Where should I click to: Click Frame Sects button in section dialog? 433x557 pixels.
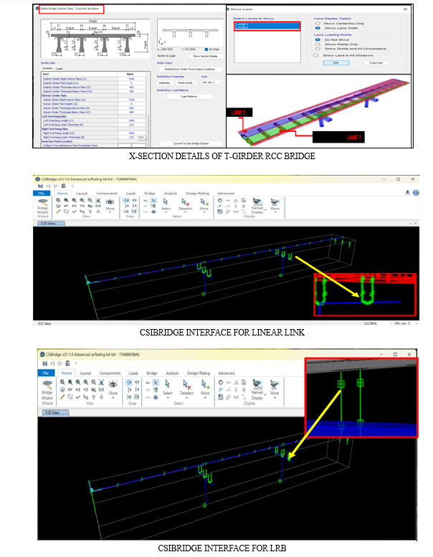[186, 82]
